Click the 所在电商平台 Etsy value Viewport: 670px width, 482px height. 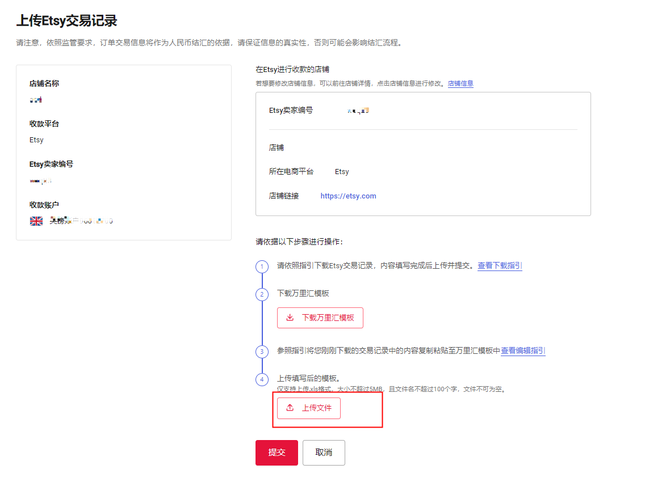(342, 171)
